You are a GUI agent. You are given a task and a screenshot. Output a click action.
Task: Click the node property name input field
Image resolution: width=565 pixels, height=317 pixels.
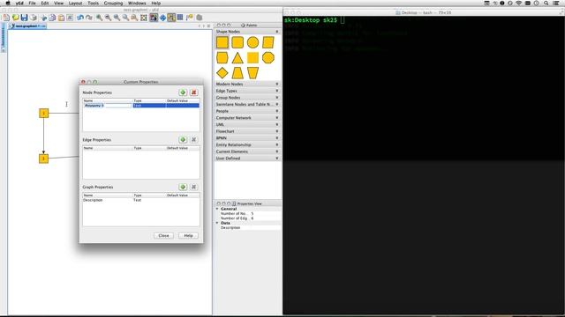[x=108, y=106]
